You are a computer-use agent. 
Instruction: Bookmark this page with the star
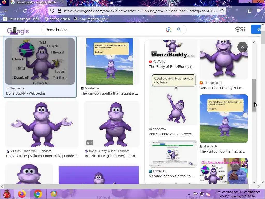pyautogui.click(x=222, y=11)
